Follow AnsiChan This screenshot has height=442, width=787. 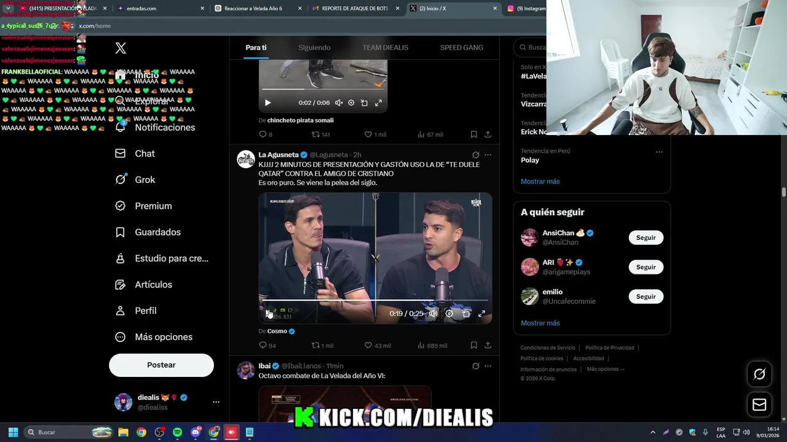click(646, 238)
